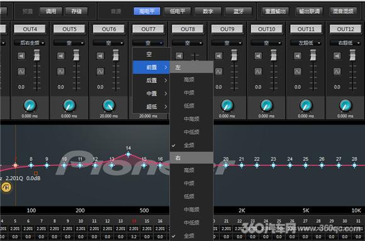Screen dimensions: 365x241
Task: Select the OUT9 channel button
Action: click(227, 29)
